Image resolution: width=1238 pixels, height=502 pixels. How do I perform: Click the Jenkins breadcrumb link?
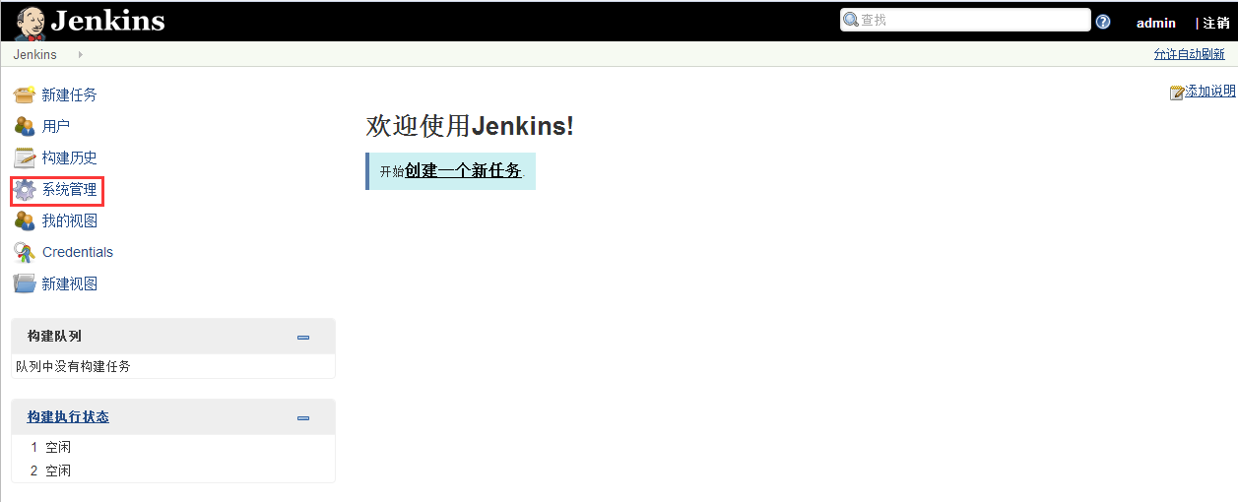tap(35, 54)
